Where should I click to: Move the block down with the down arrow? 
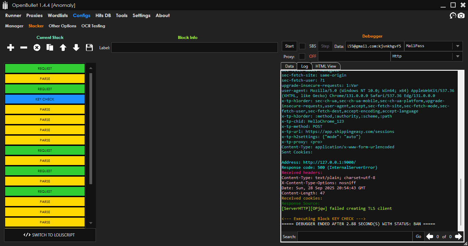coord(76,48)
